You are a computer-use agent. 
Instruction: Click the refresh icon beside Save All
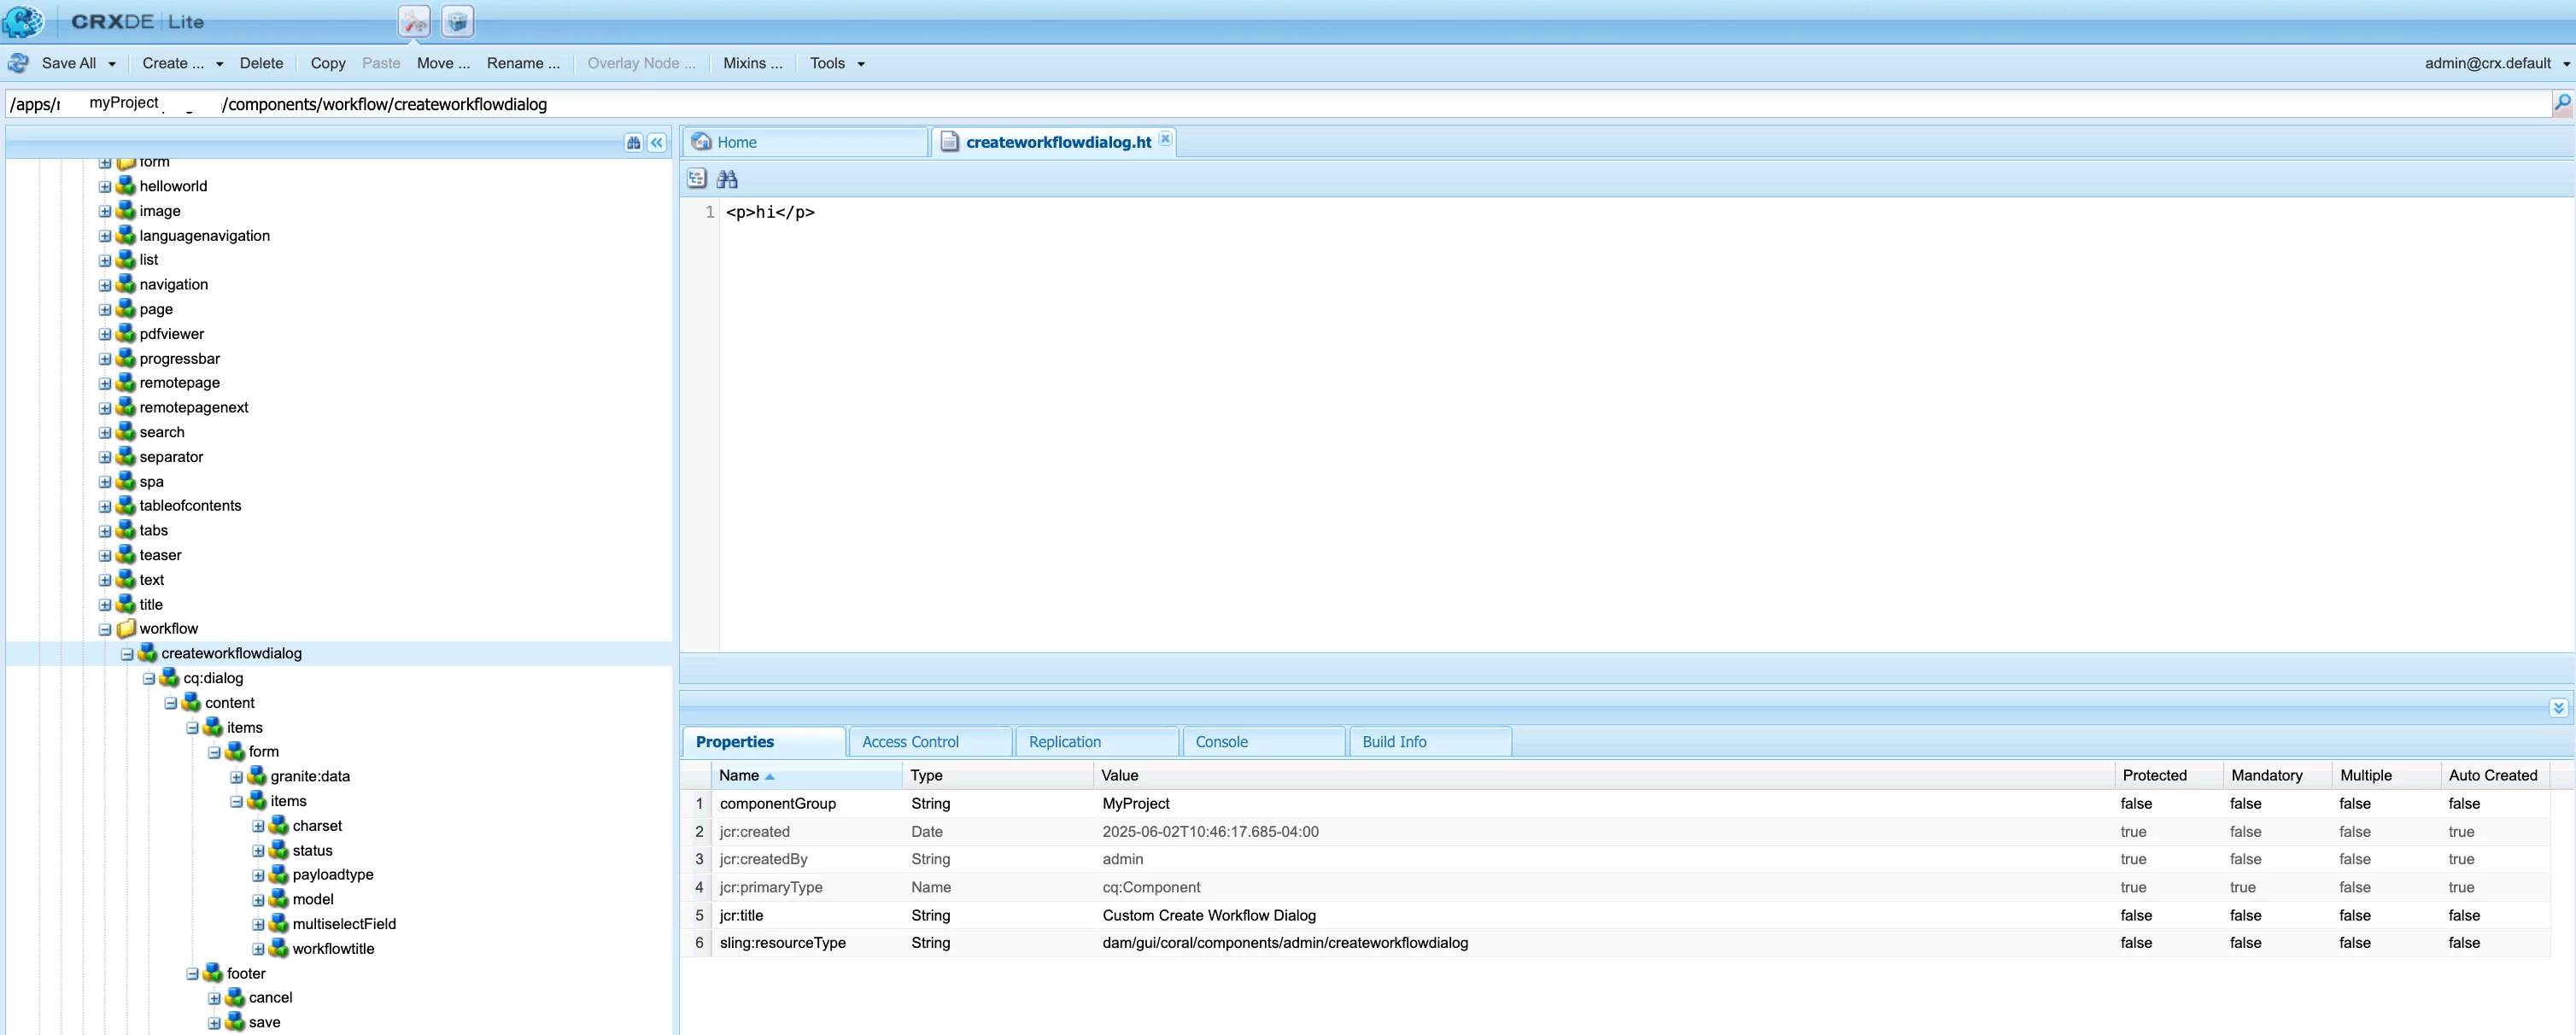pos(18,63)
